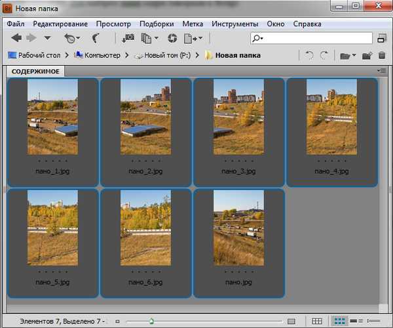Click the thumbnail size slider handle
The image size is (393, 328).
pos(151,321)
